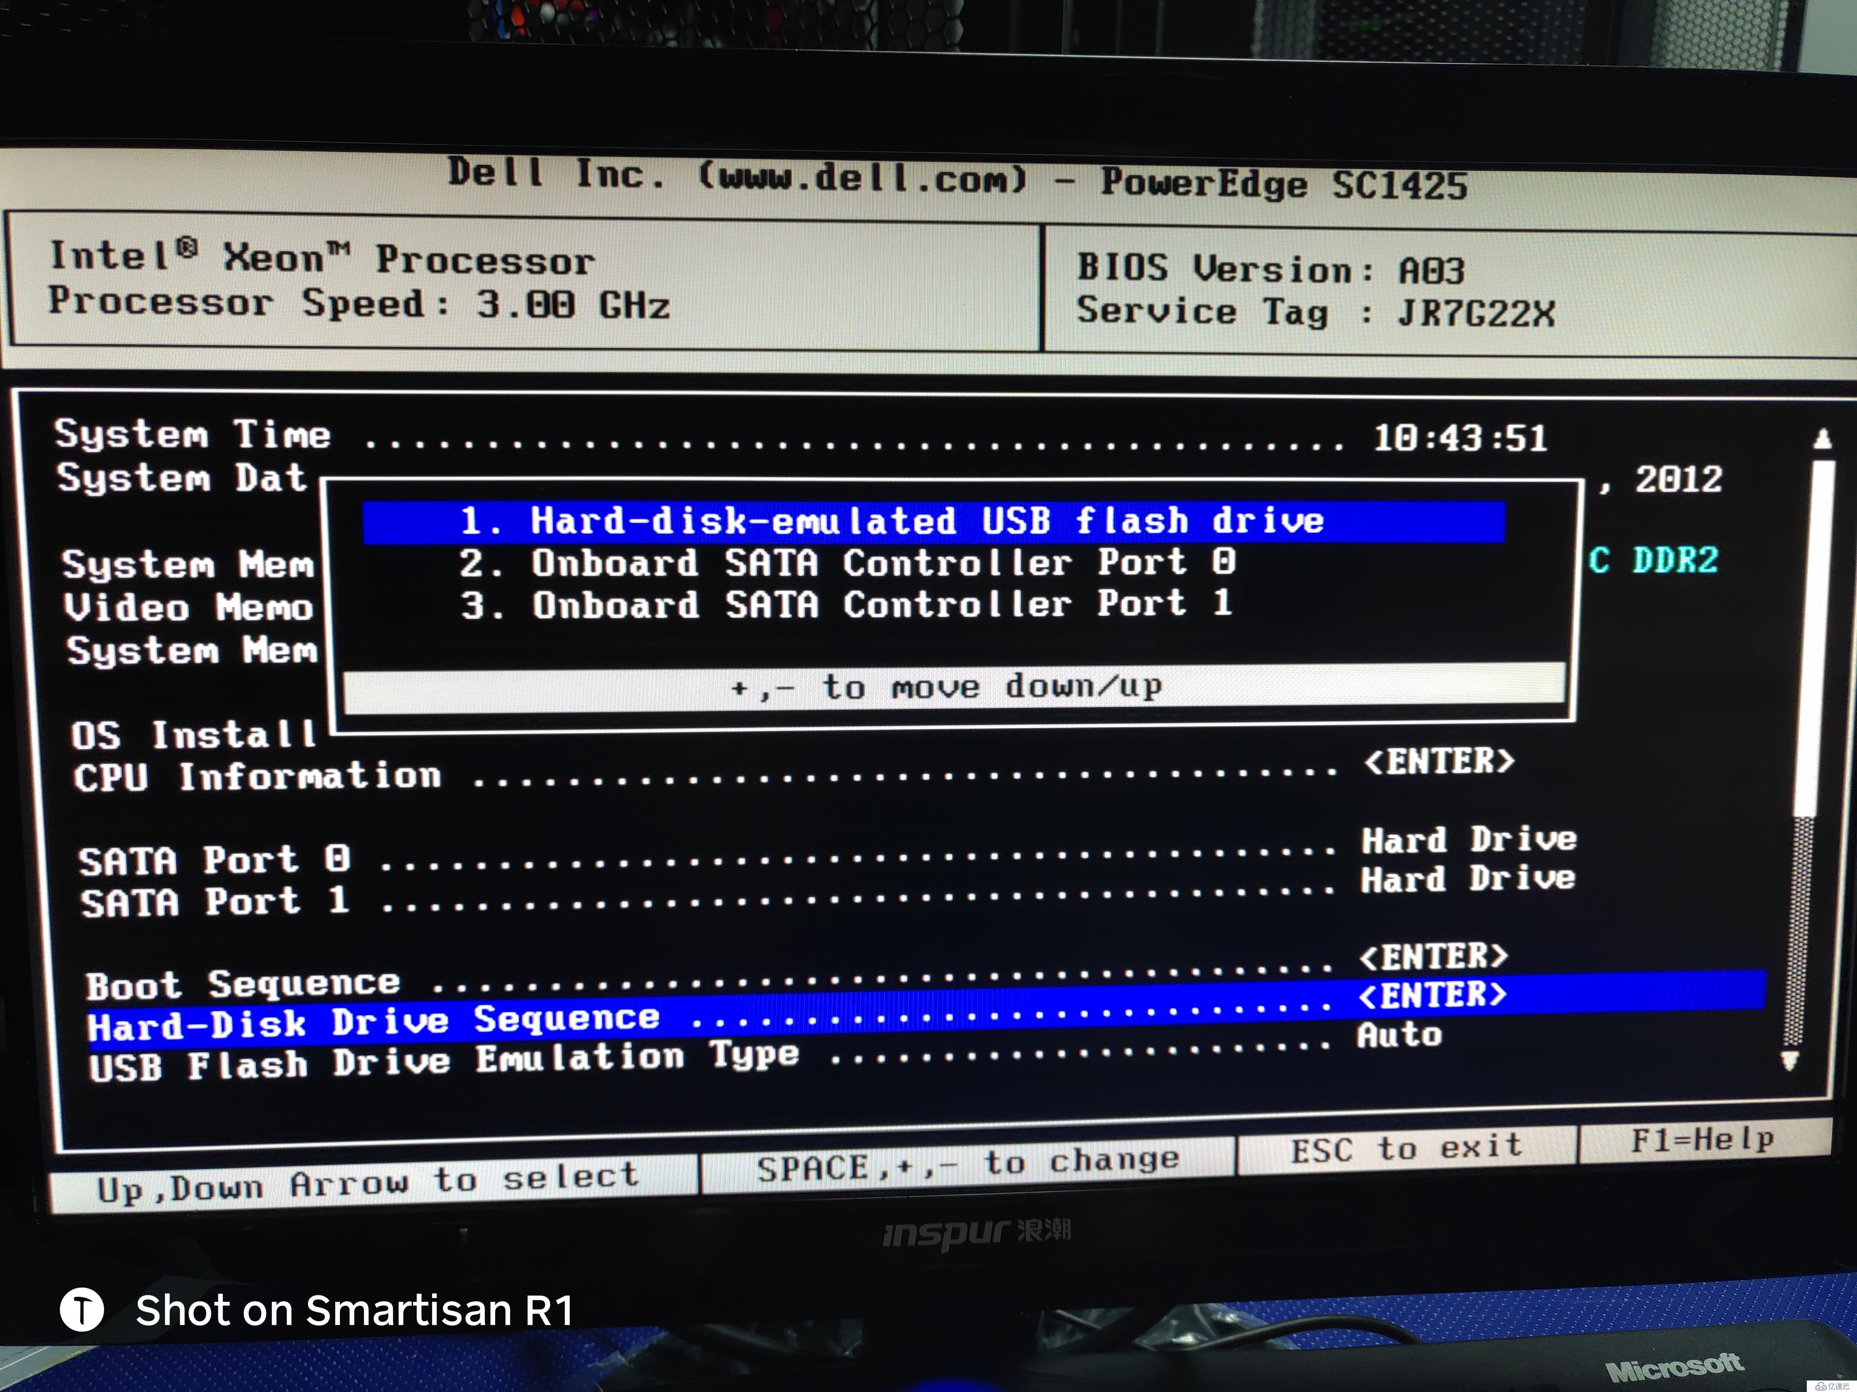Select Onboard SATA Controller Port 0 entry
Viewport: 1857px width, 1392px height.
(847, 562)
